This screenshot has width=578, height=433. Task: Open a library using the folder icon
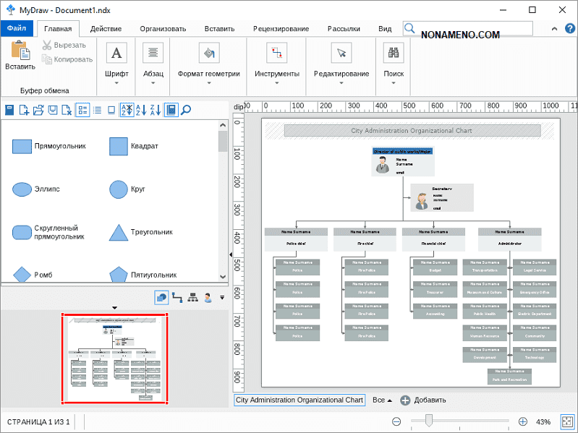(38, 111)
